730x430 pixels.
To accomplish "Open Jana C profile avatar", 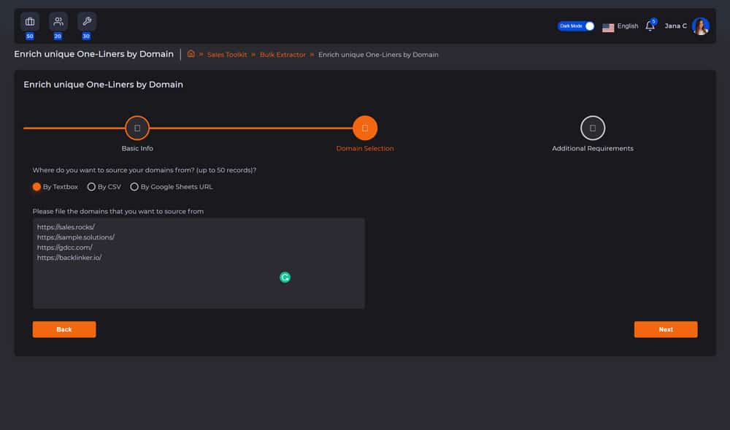I will click(701, 26).
